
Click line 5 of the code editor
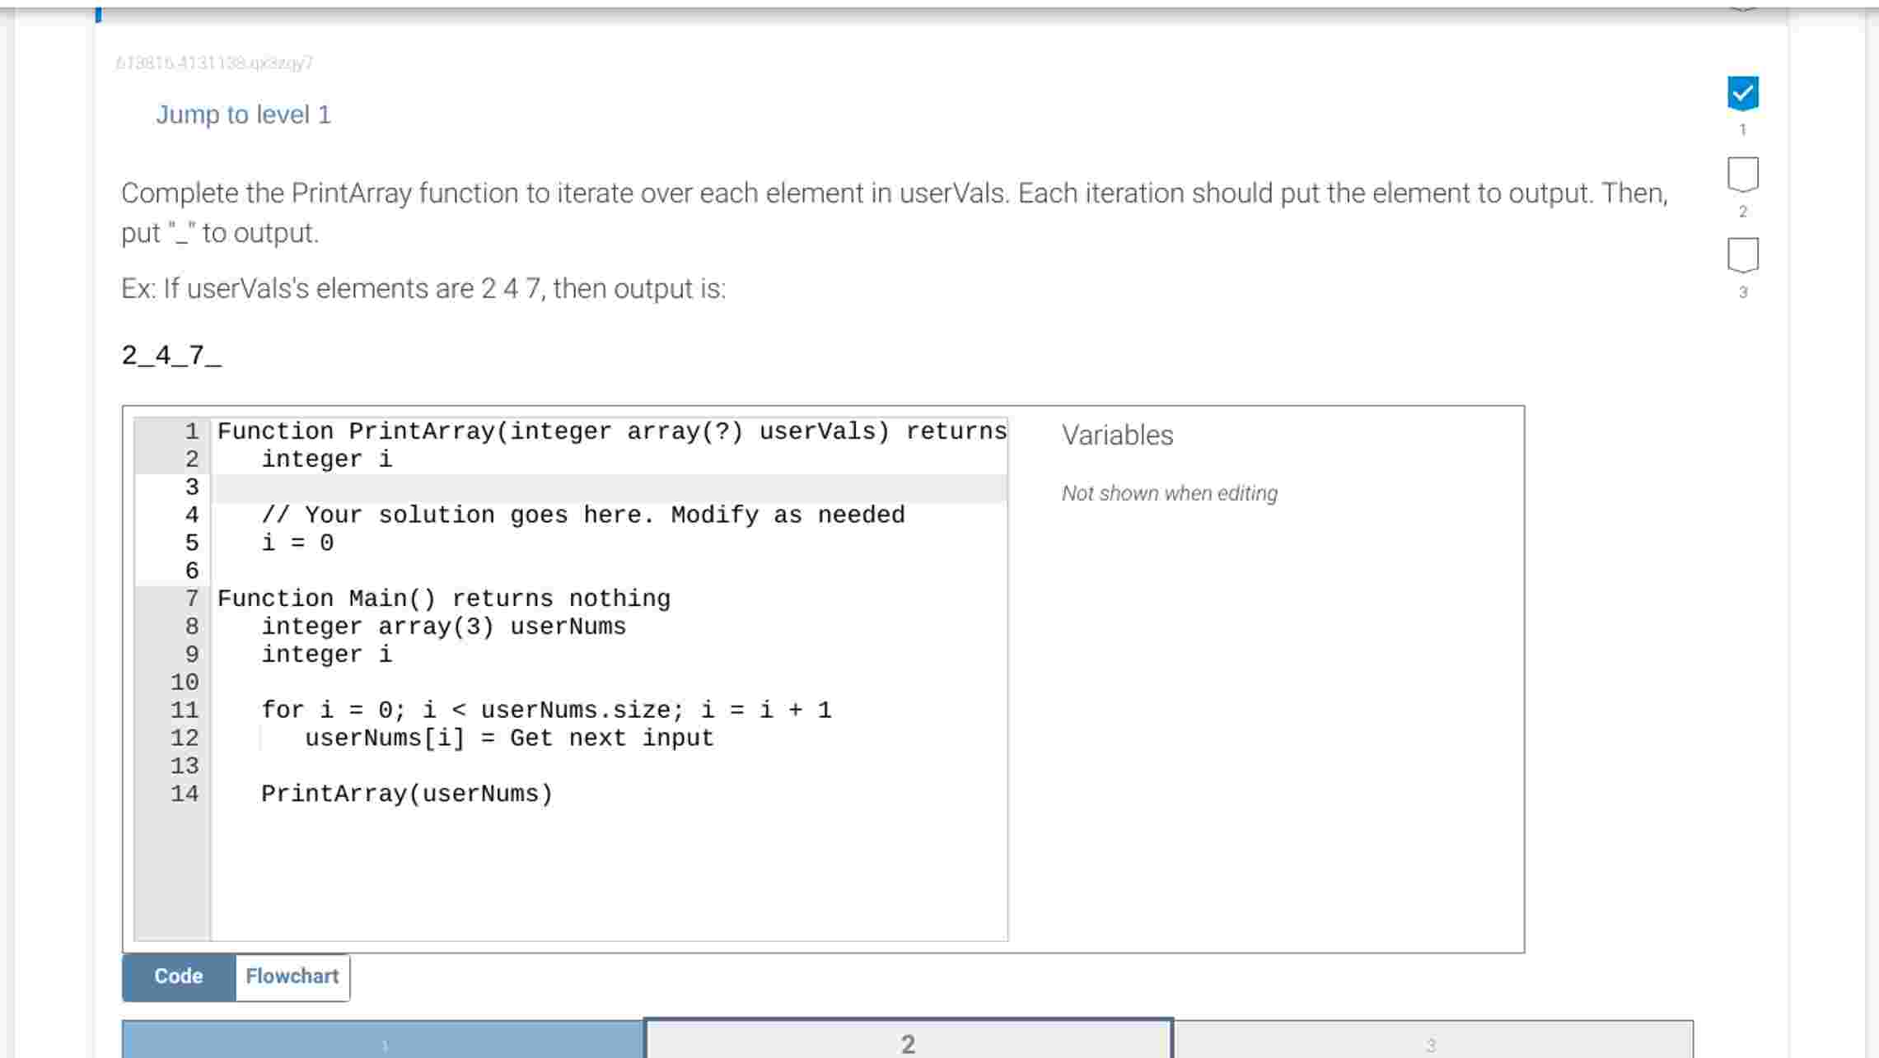pos(298,542)
